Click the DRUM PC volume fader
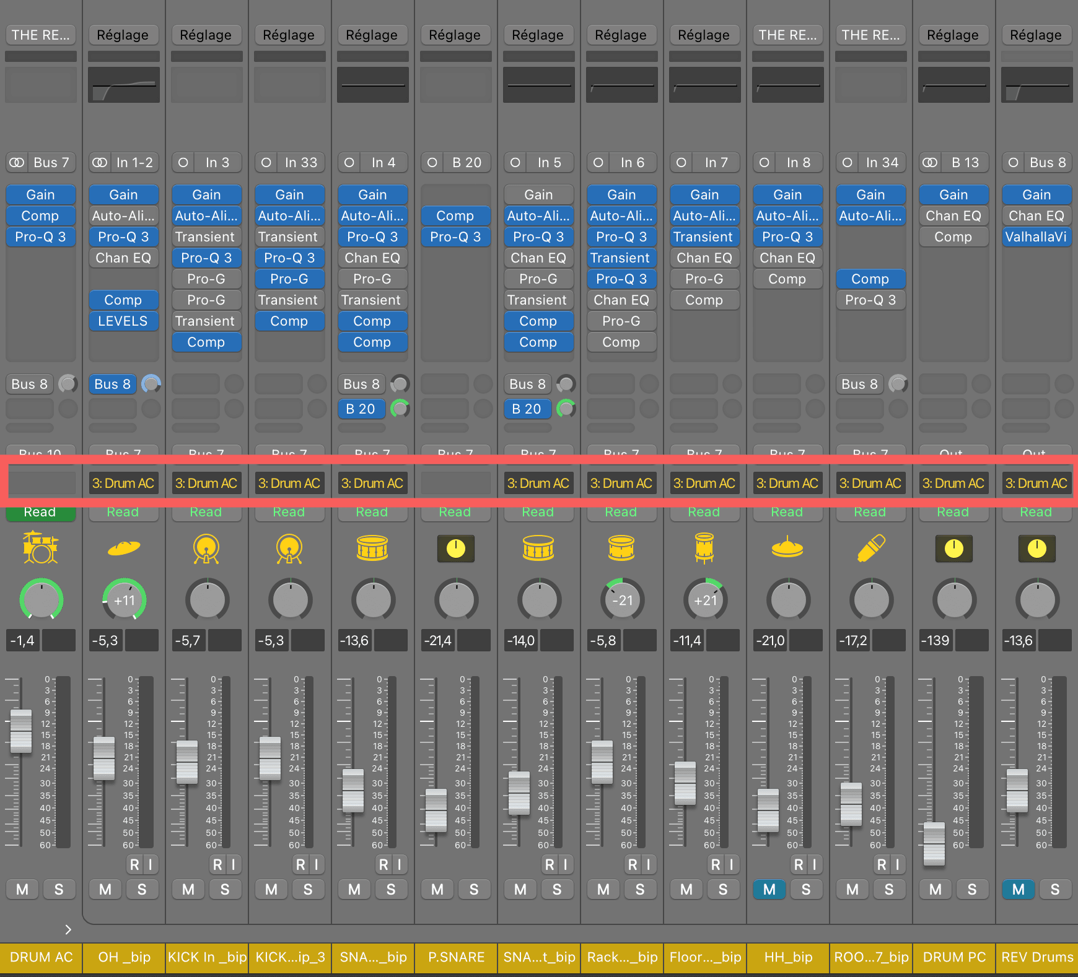The height and width of the screenshot is (977, 1078). click(934, 844)
